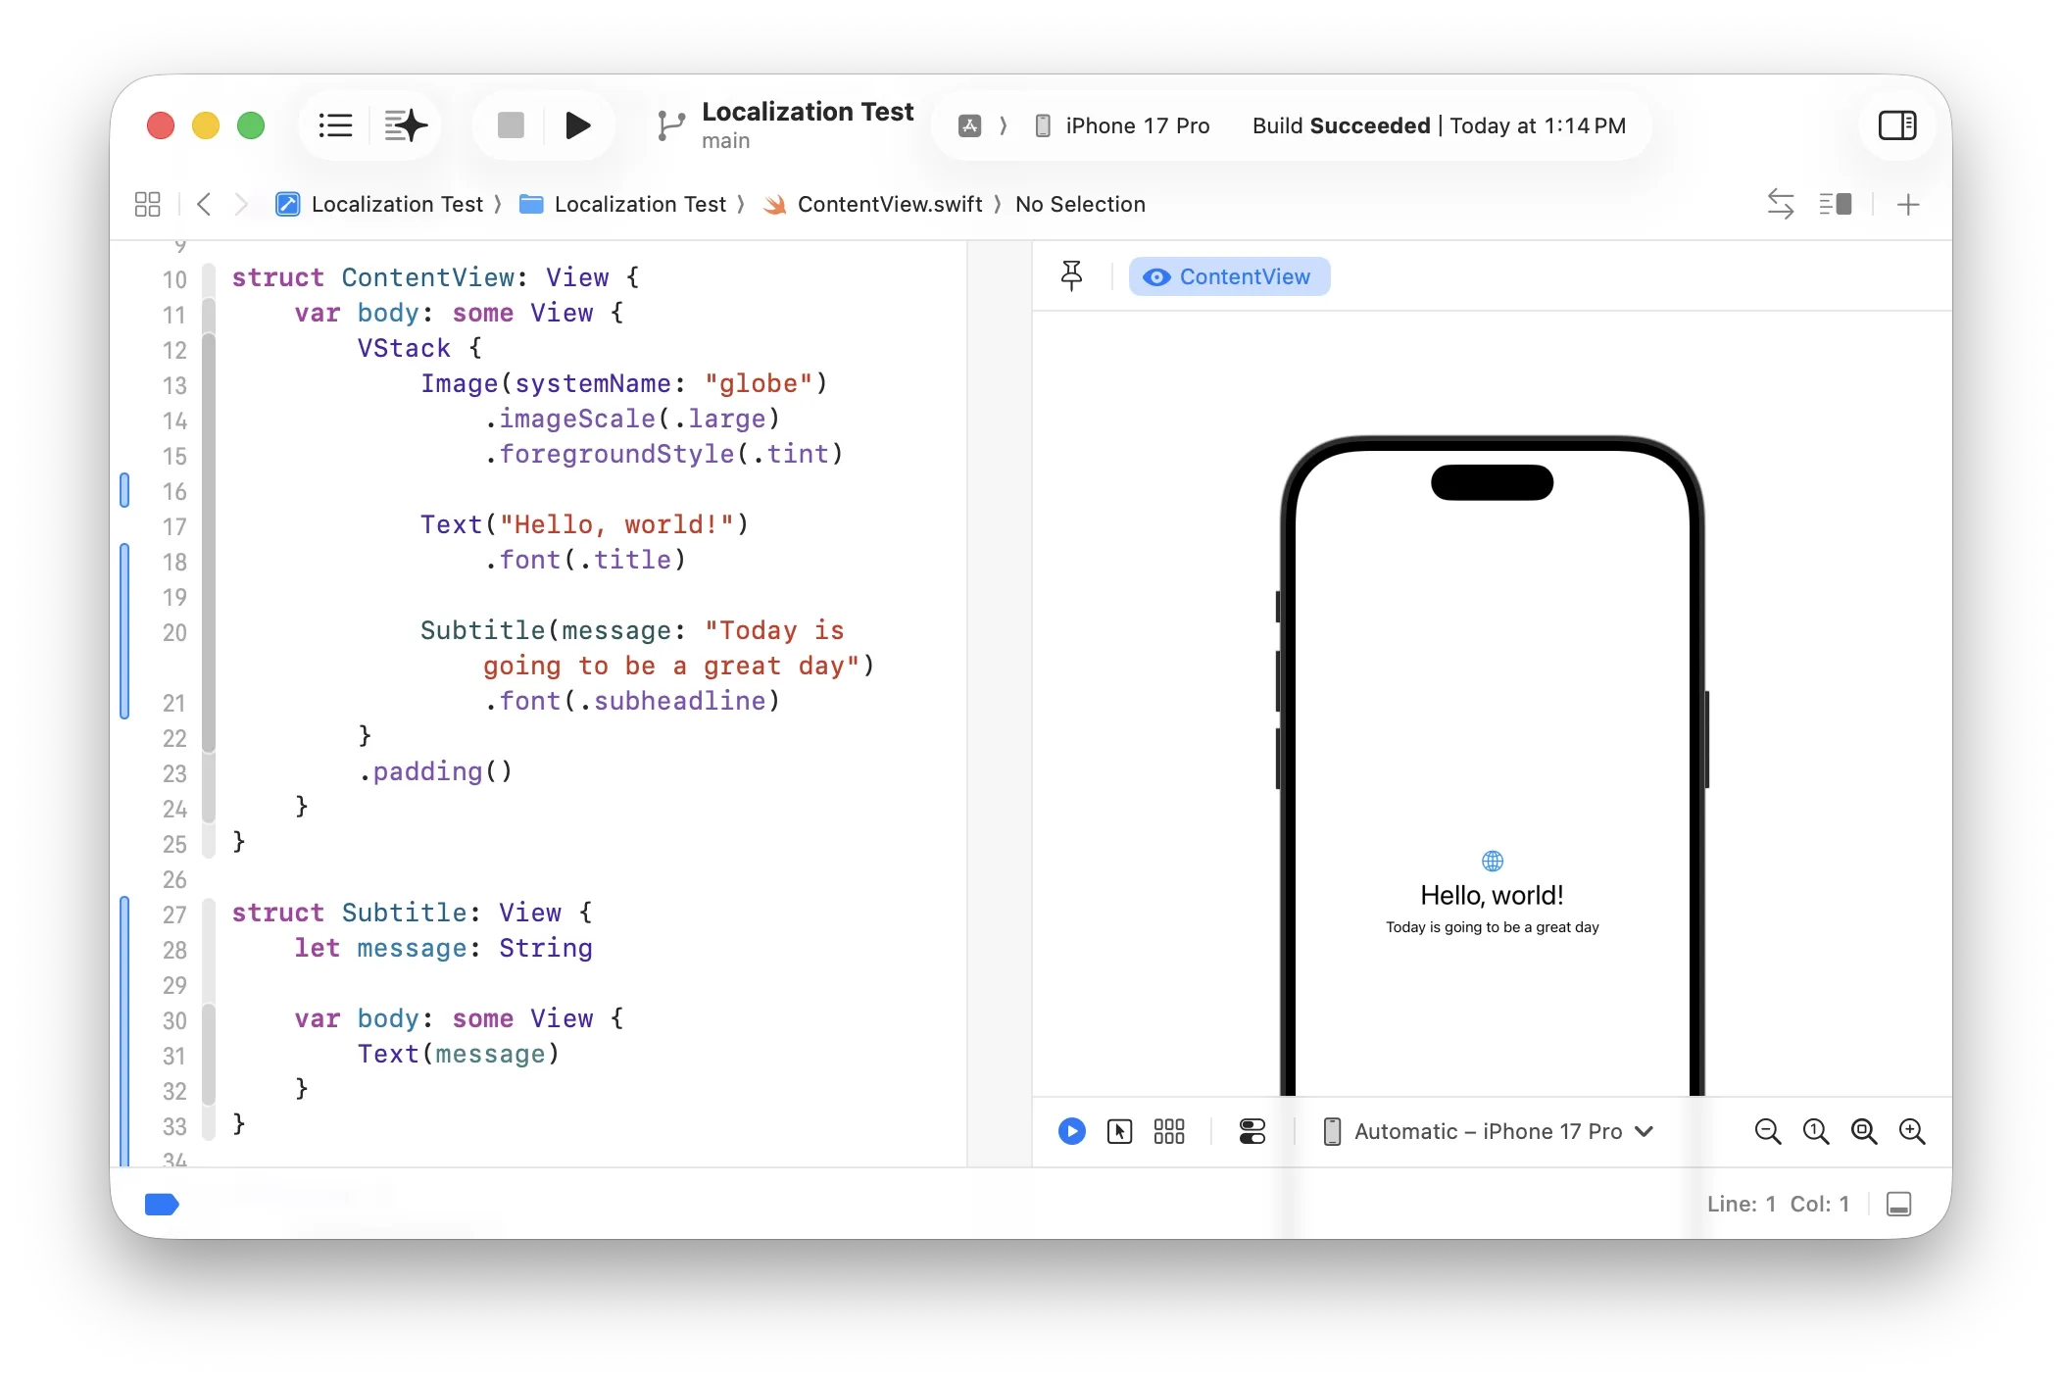Run the app with the Play button
The image size is (2062, 1384).
(x=577, y=125)
